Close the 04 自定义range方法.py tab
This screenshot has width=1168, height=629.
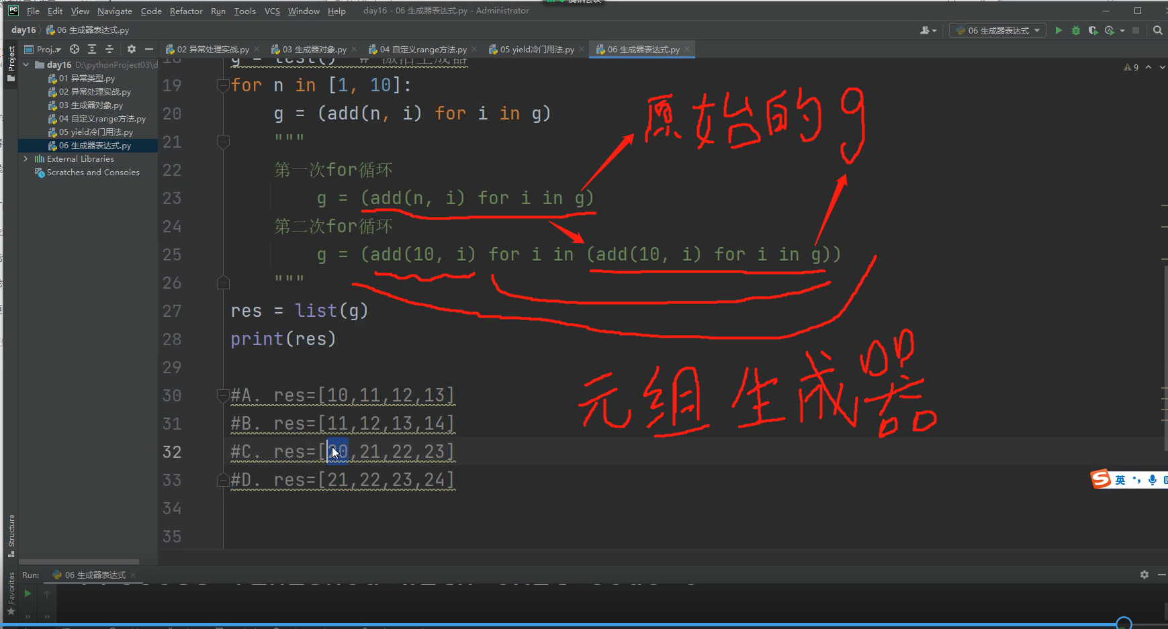tap(474, 49)
